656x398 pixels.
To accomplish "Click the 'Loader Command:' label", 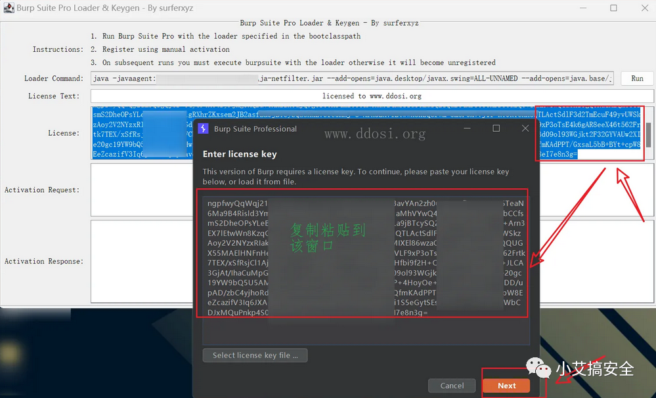I will tap(54, 79).
